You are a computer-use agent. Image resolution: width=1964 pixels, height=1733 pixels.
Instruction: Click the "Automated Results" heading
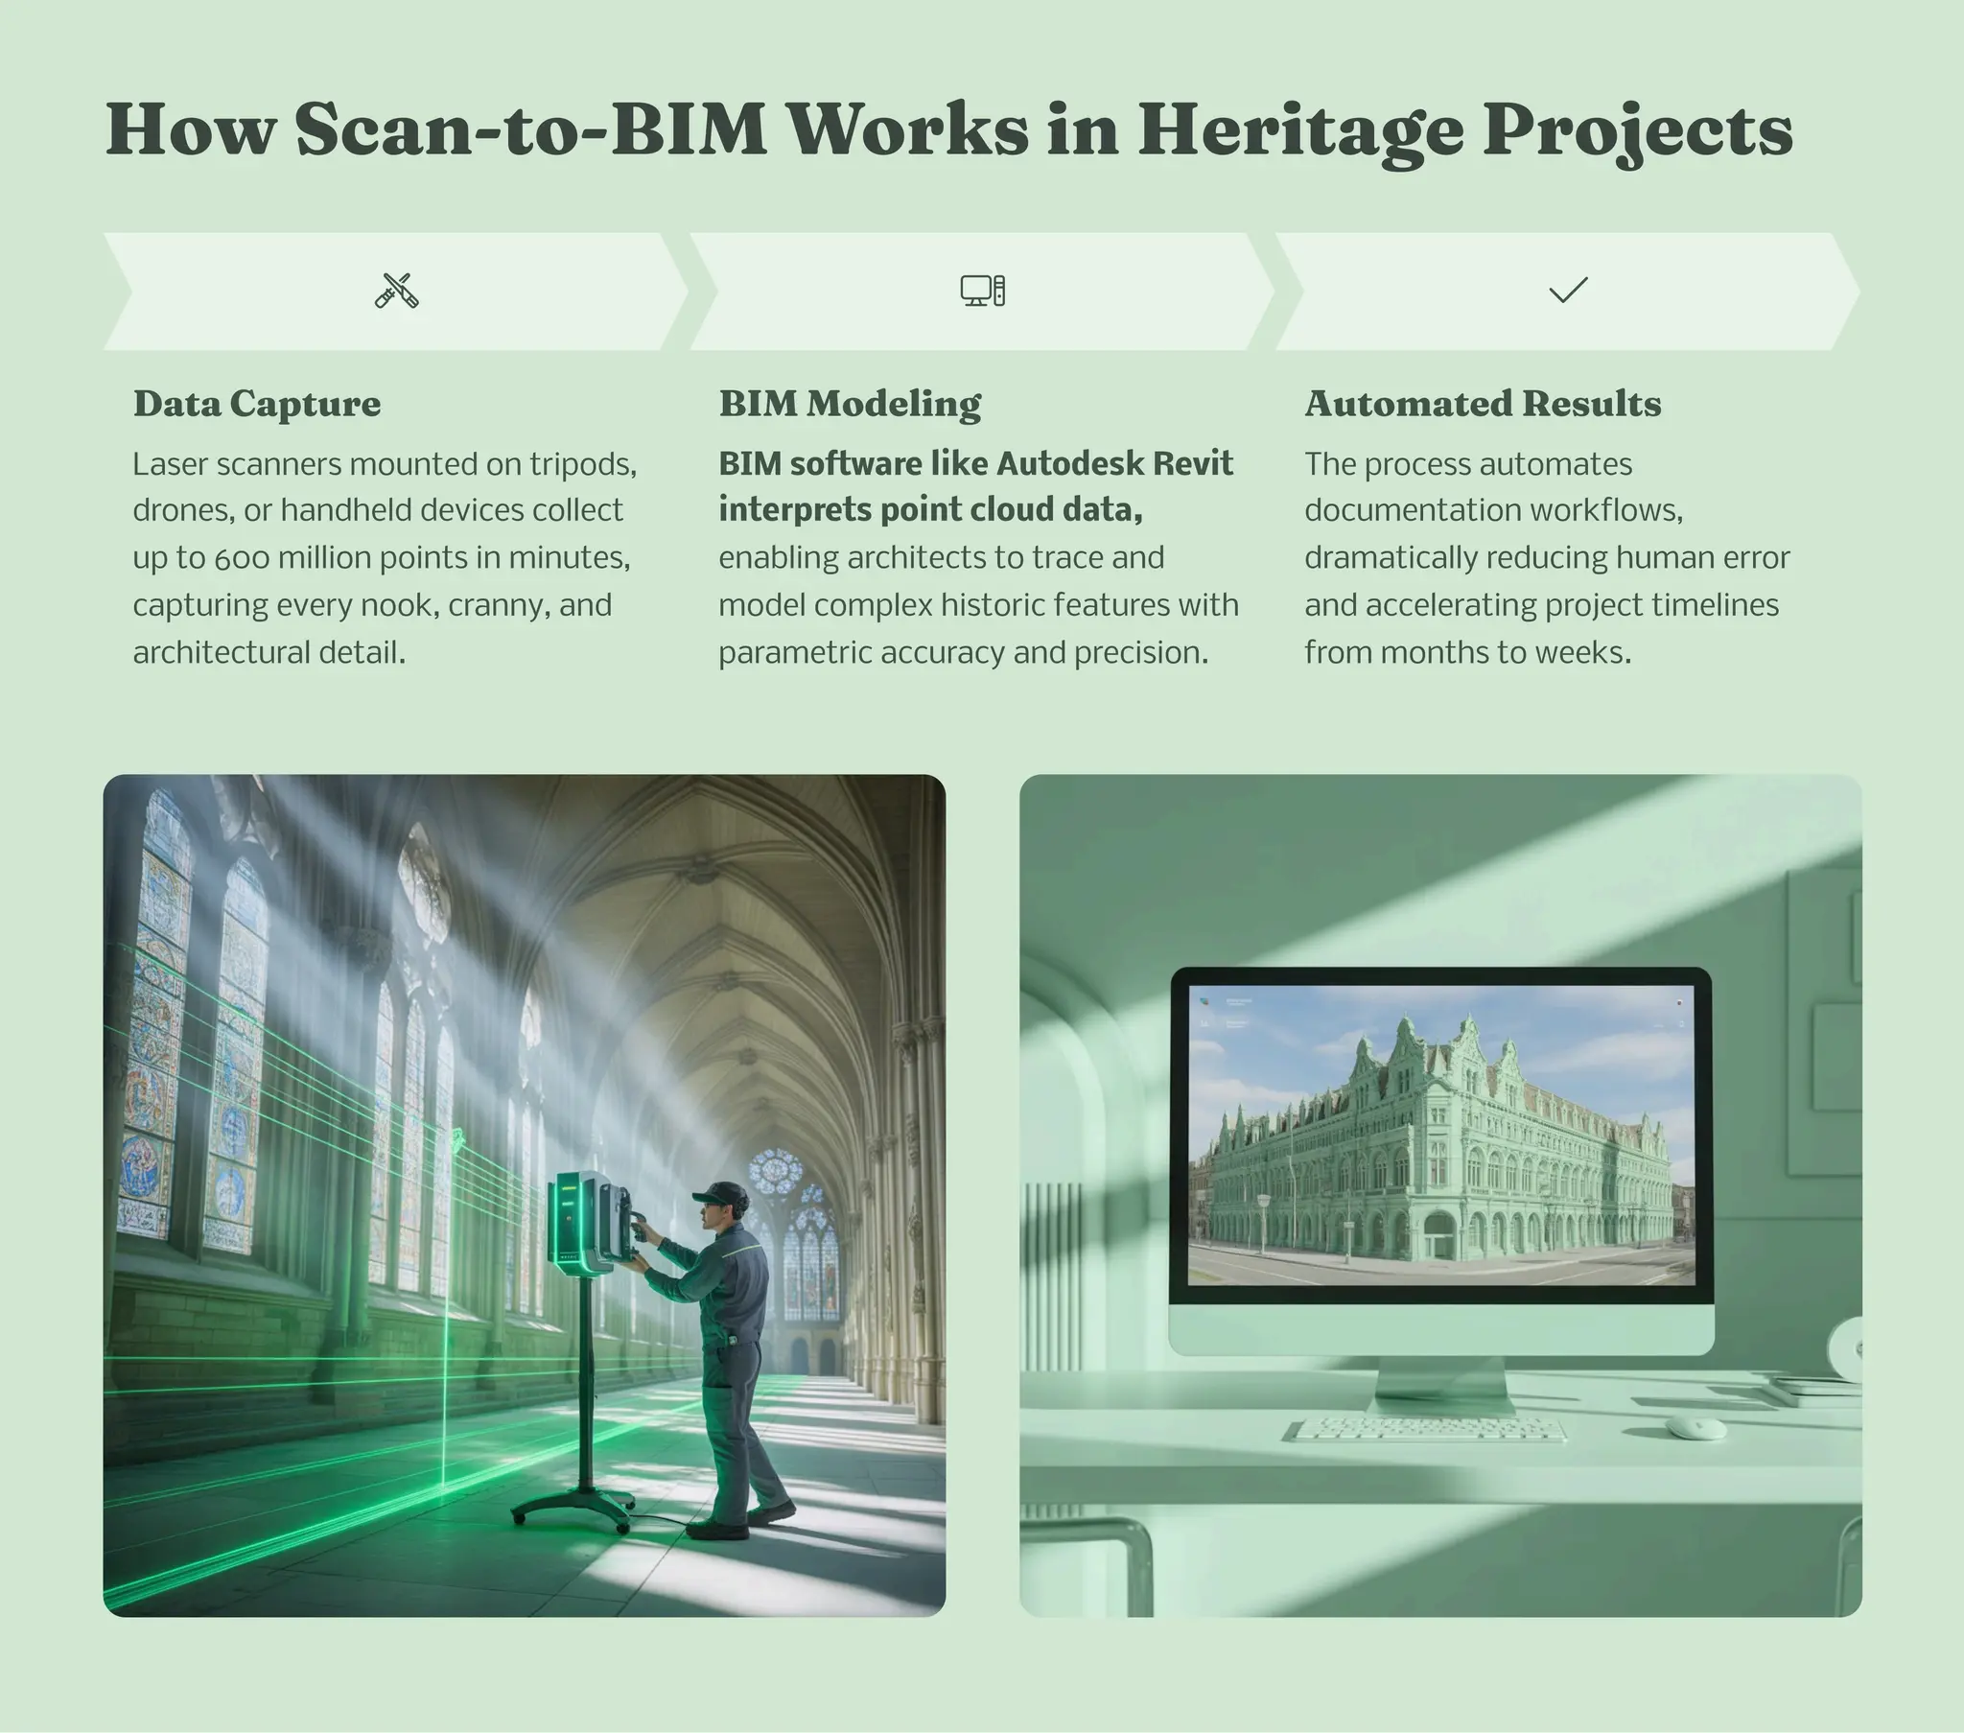click(1482, 404)
